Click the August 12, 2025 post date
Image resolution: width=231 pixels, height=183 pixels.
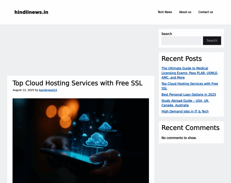tap(23, 90)
